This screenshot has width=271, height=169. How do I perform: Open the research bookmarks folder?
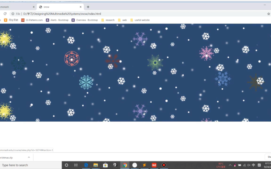108,20
